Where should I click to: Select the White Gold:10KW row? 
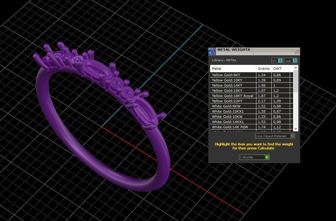pos(251,117)
